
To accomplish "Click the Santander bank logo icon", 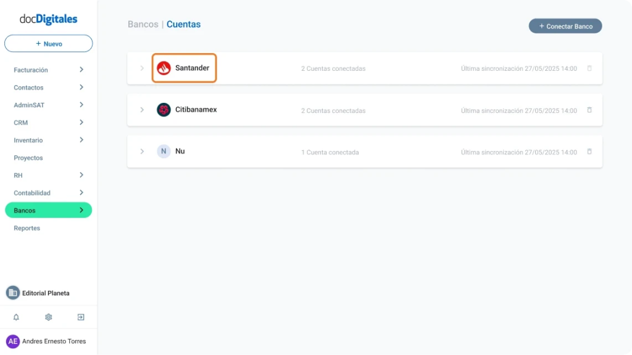I will pos(164,68).
